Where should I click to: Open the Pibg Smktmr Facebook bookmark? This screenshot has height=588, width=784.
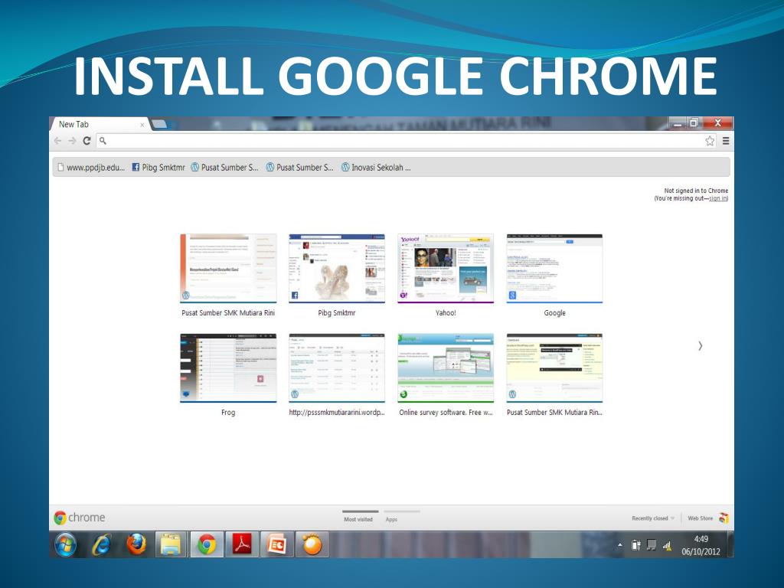(x=158, y=168)
